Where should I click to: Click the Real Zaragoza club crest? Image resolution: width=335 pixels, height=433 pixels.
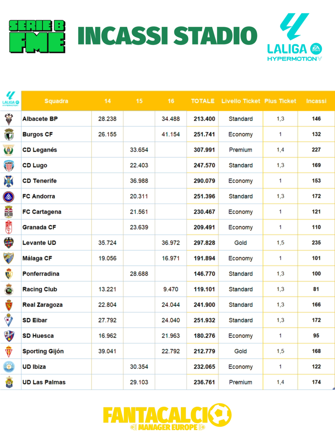pyautogui.click(x=9, y=305)
